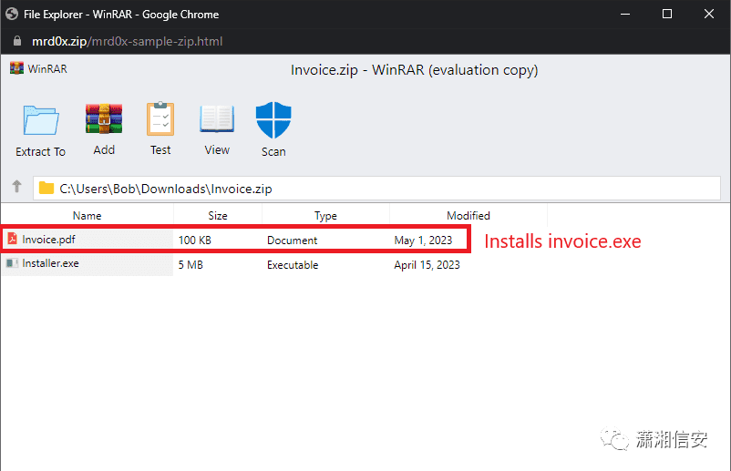The width and height of the screenshot is (731, 471).
Task: Select the Invoice.pdf file name
Action: point(48,240)
